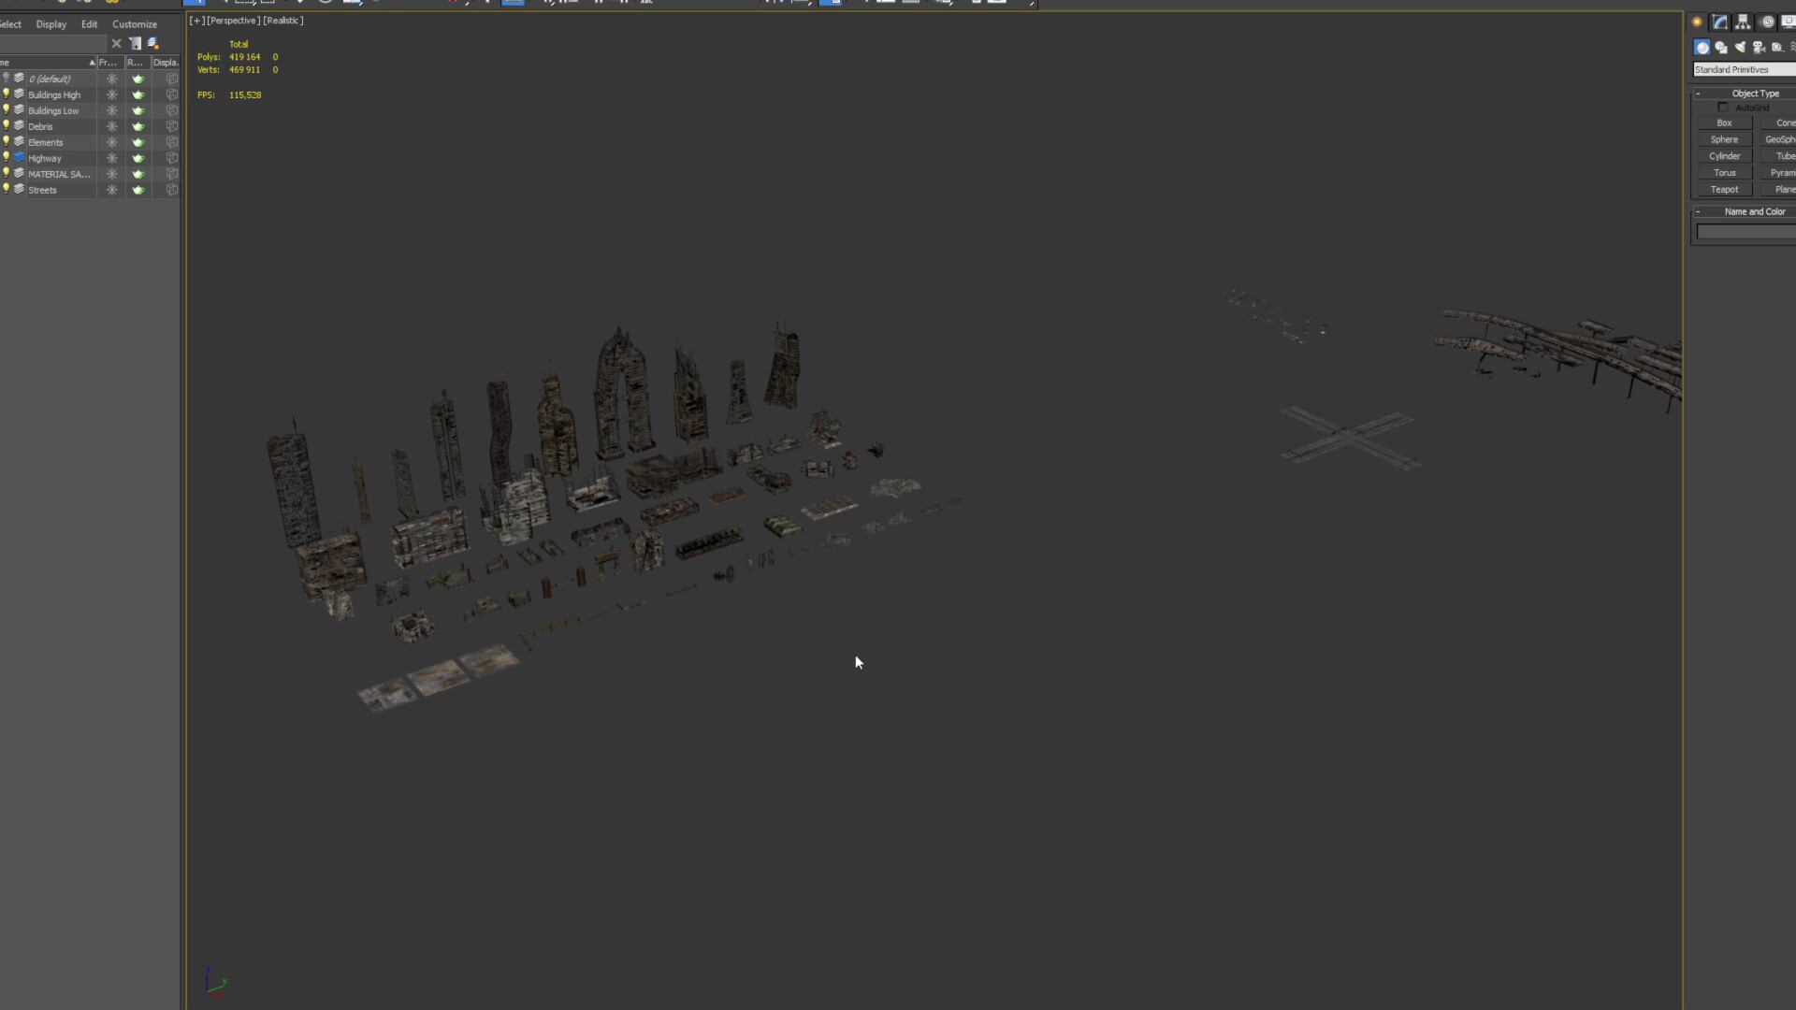The width and height of the screenshot is (1796, 1010).
Task: Hide the Buildings High layer lightbulb
Action: 7,94
